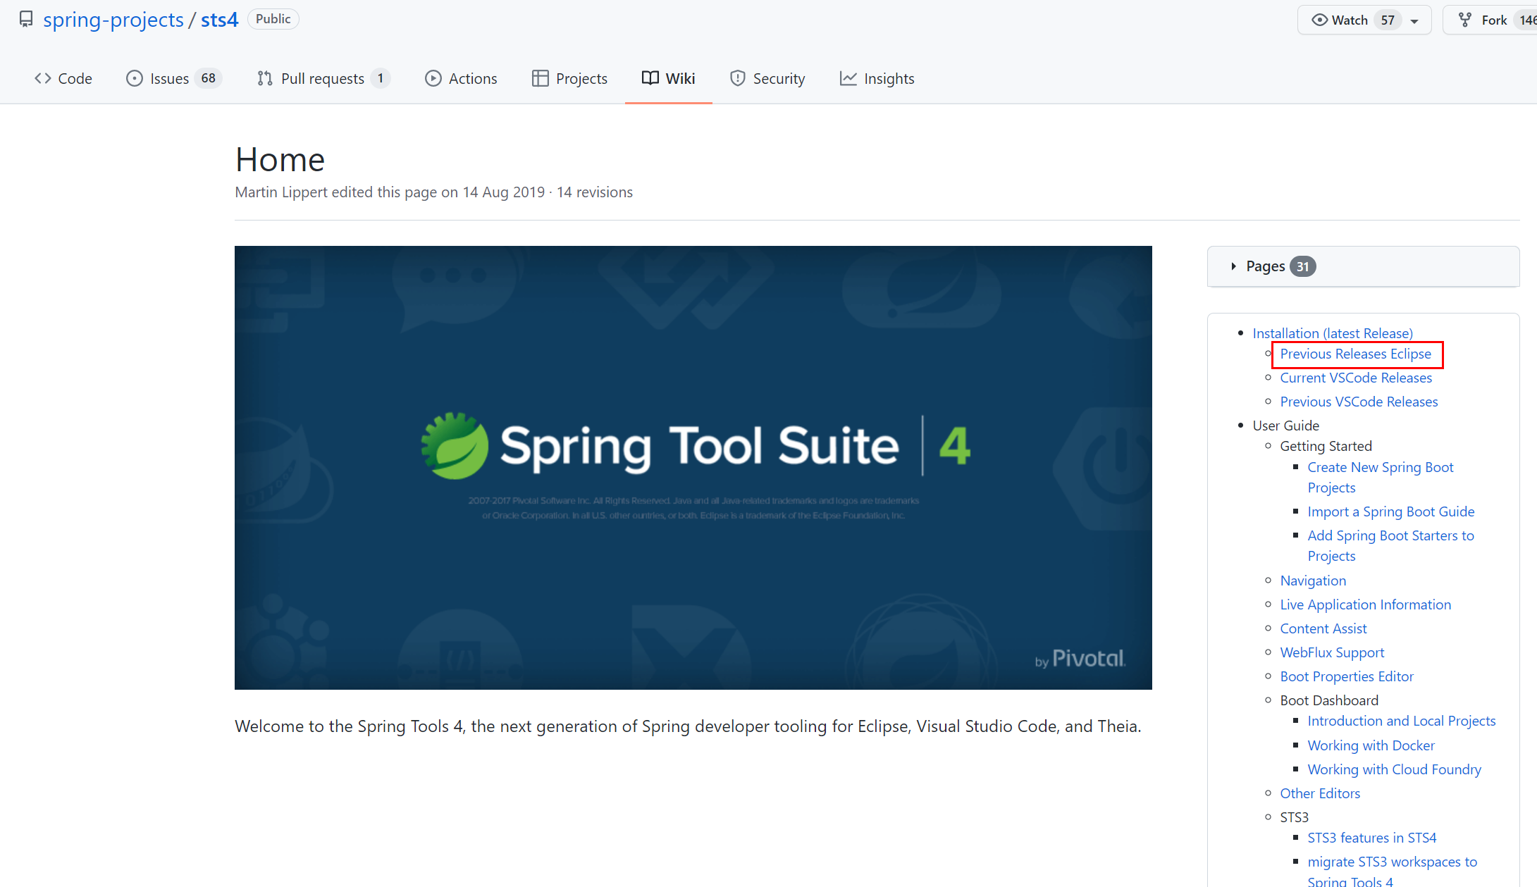1537x887 pixels.
Task: Open the Previous Releases Eclipse link
Action: click(x=1355, y=354)
